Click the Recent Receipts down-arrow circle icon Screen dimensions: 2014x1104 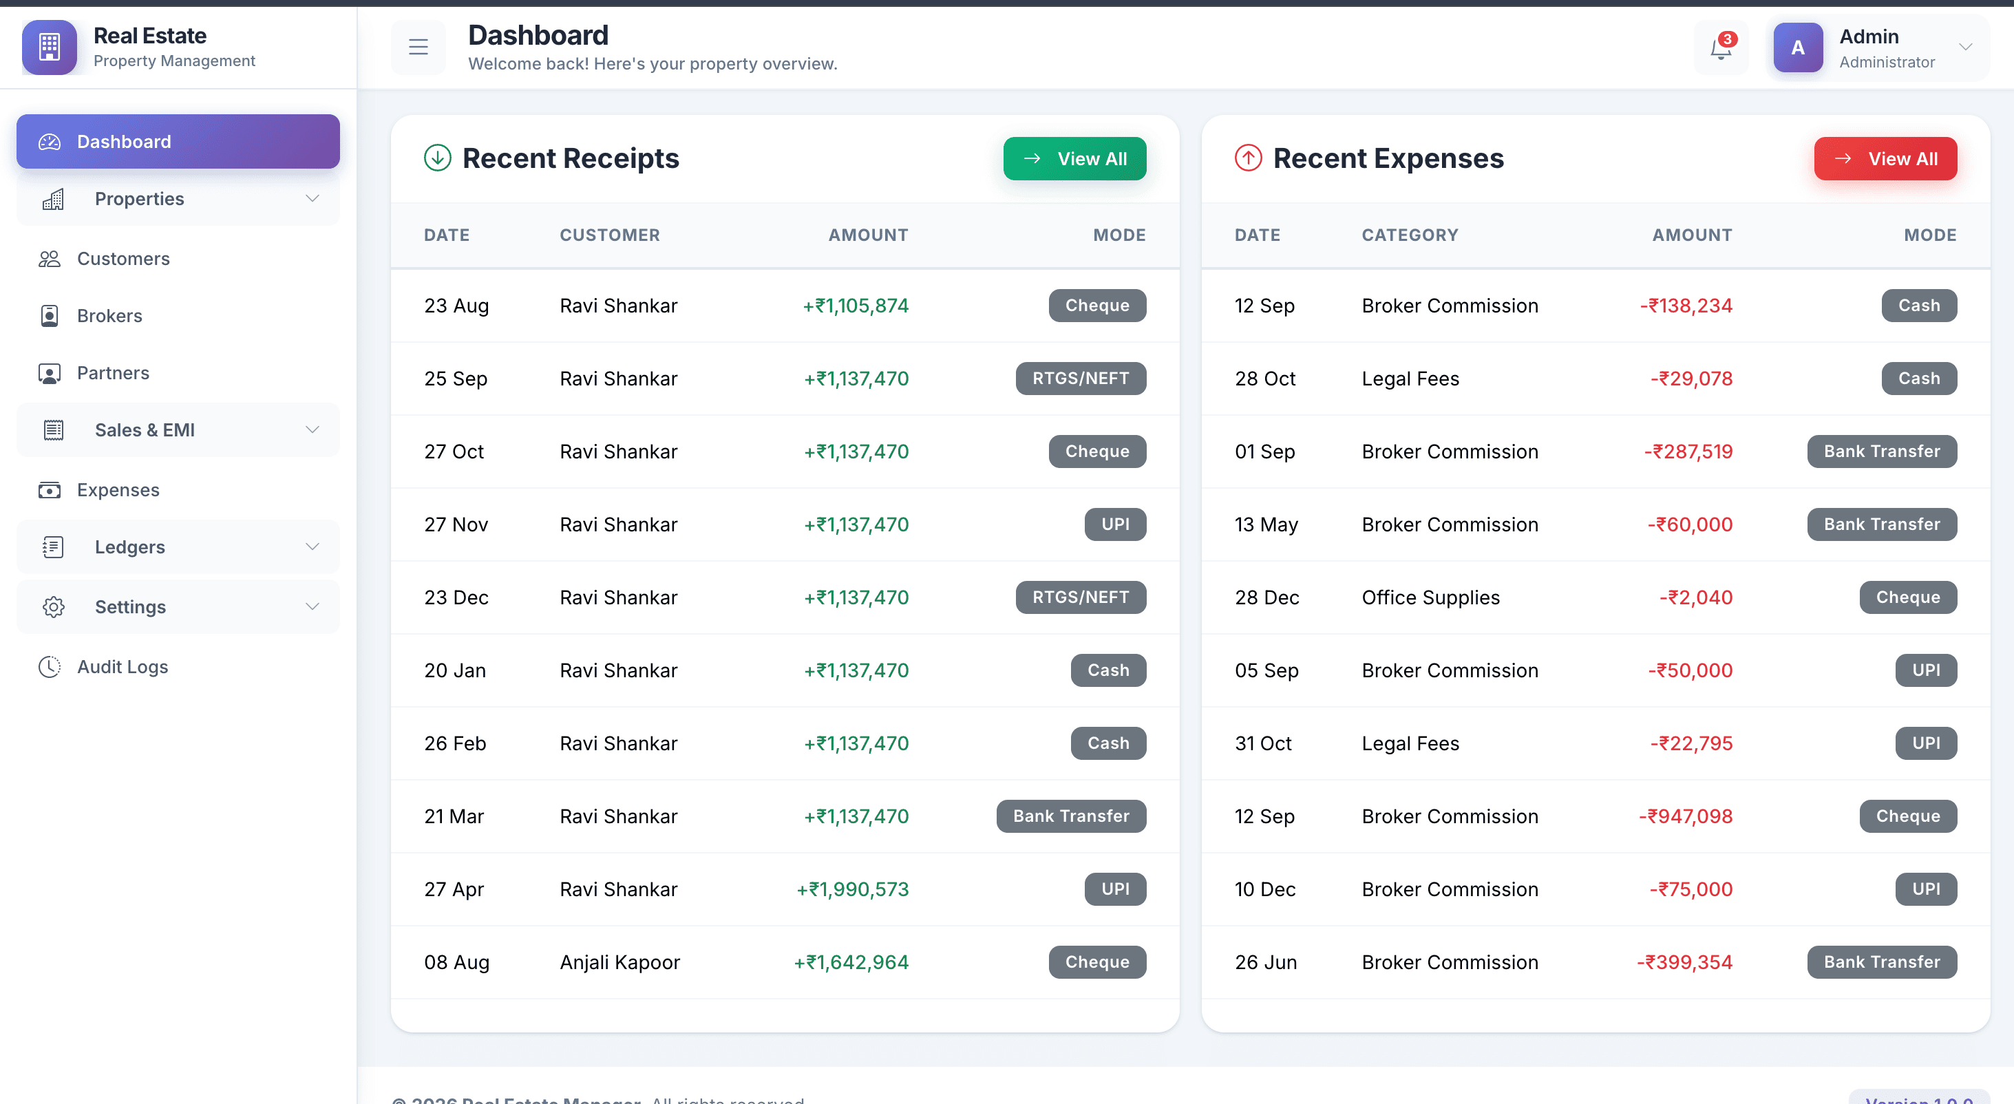pos(437,158)
